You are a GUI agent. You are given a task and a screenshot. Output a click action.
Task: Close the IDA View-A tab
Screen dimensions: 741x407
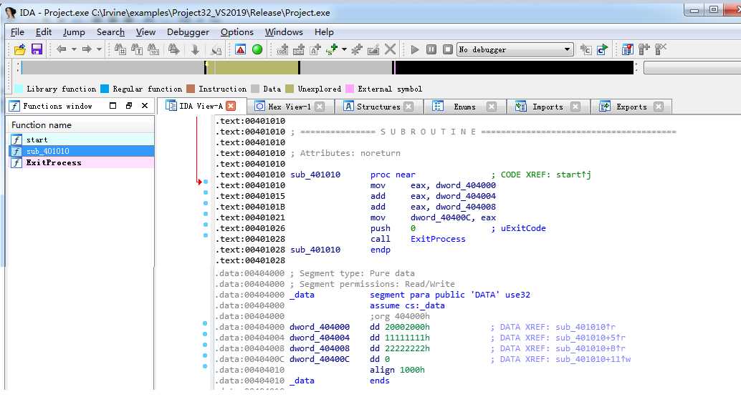tap(231, 106)
